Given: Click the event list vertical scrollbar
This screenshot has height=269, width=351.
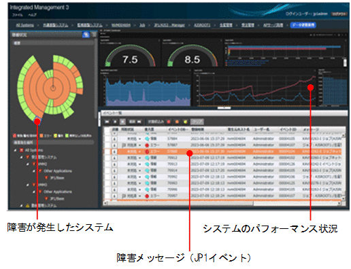Looking at the screenshot, I should coord(344,166).
